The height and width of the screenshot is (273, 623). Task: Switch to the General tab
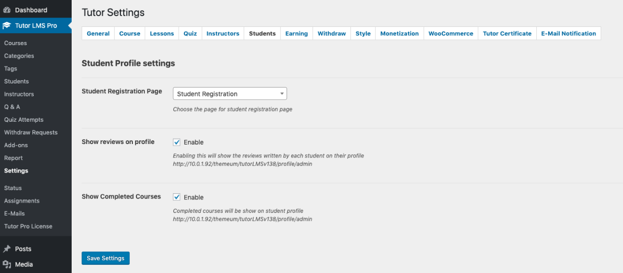98,33
